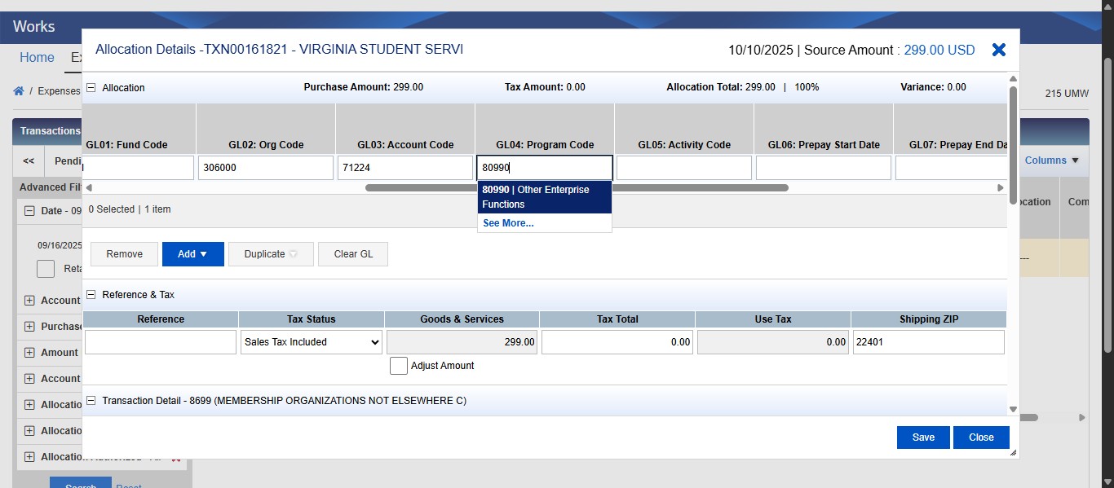Screen dimensions: 1114x488
Task: Click the scroll-down arrow on the right scrollbar
Action: [1014, 409]
